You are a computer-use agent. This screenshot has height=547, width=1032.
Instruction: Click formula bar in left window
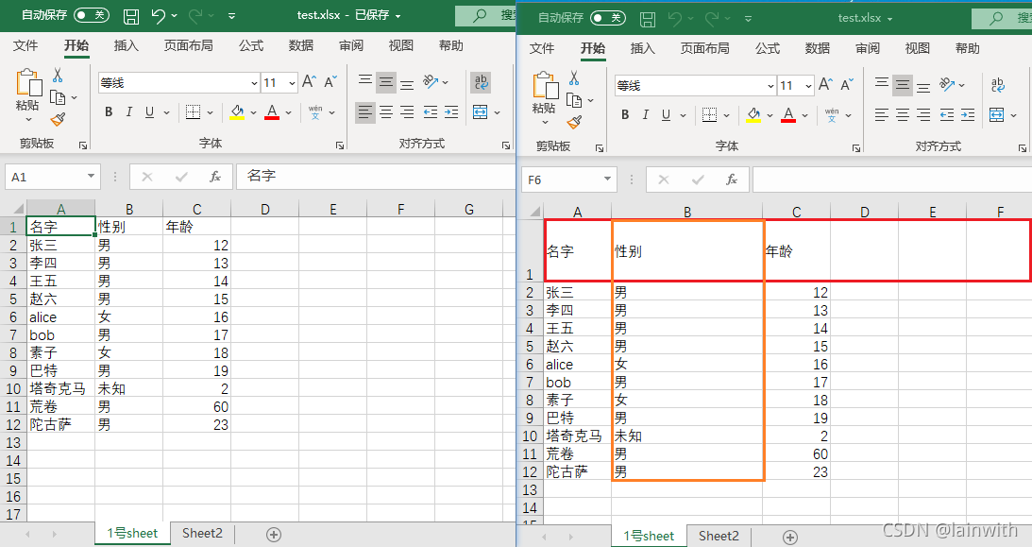point(375,177)
